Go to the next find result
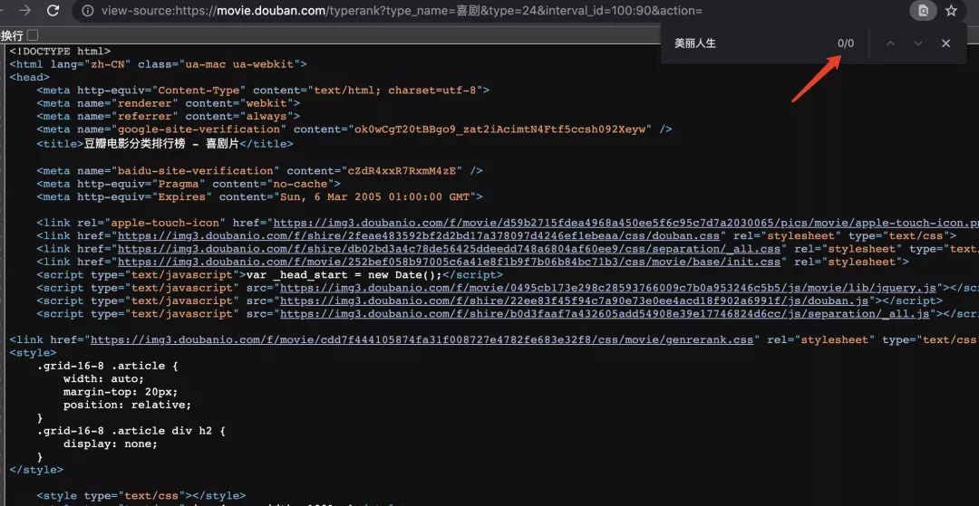 (917, 43)
